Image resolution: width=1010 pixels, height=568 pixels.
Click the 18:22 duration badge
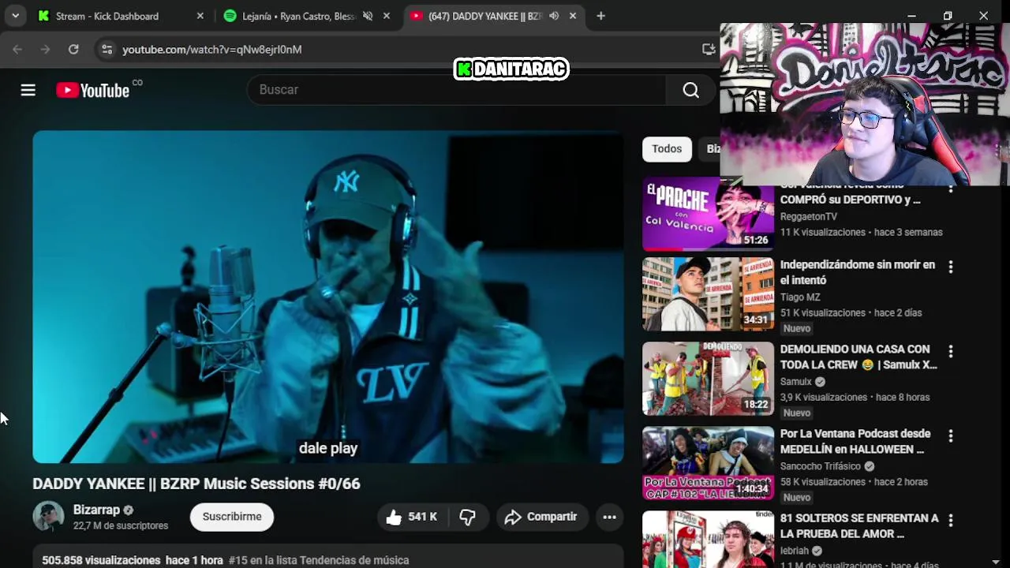[x=755, y=404]
